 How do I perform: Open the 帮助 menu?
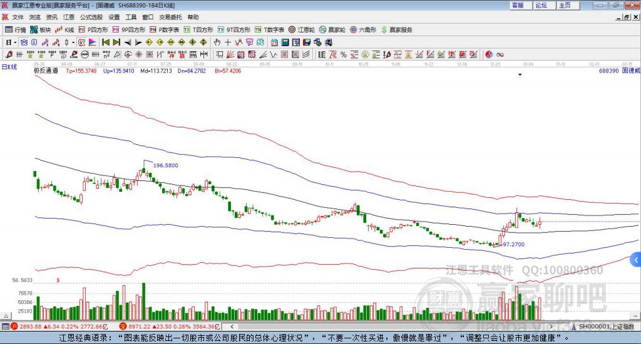click(x=193, y=17)
